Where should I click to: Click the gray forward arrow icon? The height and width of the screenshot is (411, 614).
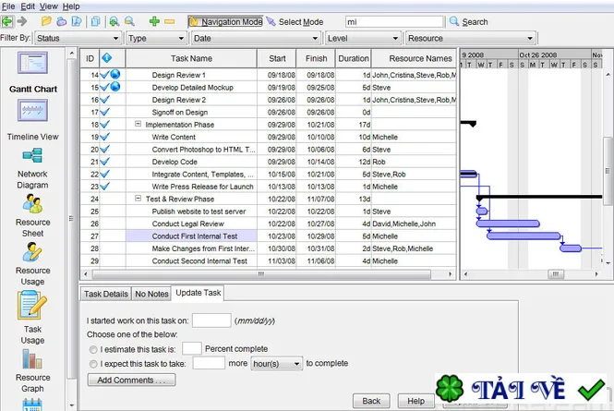click(22, 21)
